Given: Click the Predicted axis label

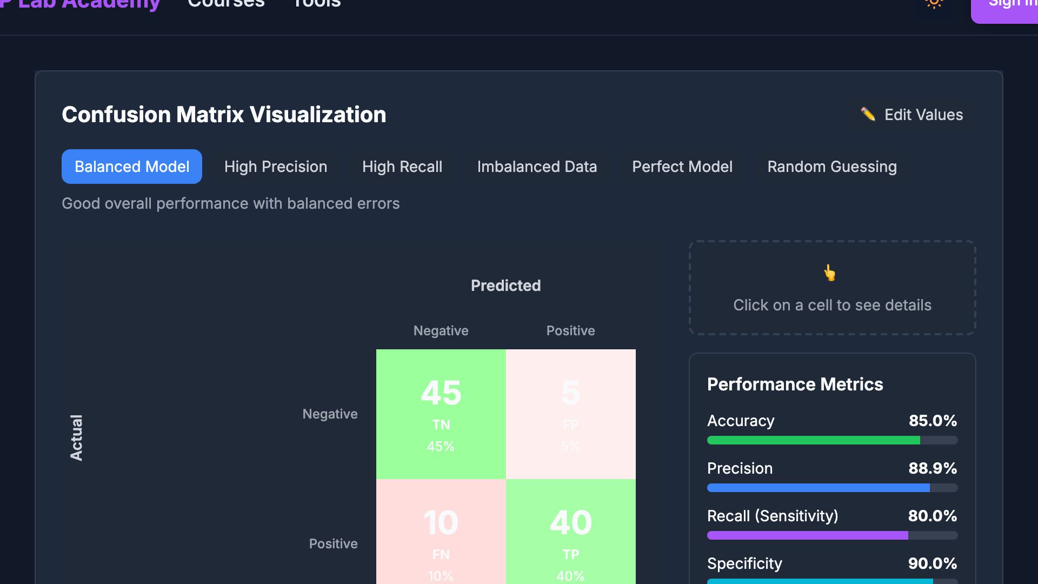Looking at the screenshot, I should (x=505, y=286).
